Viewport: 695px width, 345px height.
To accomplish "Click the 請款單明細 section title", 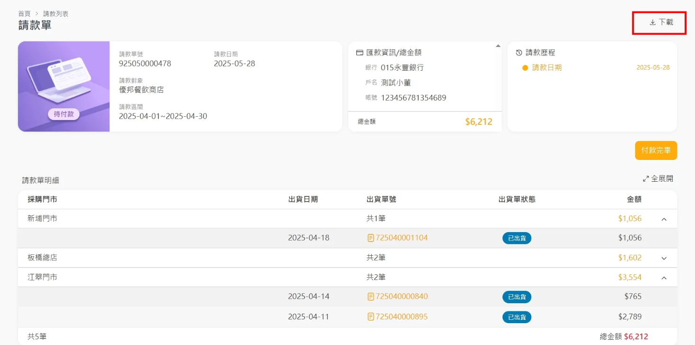I will point(41,180).
